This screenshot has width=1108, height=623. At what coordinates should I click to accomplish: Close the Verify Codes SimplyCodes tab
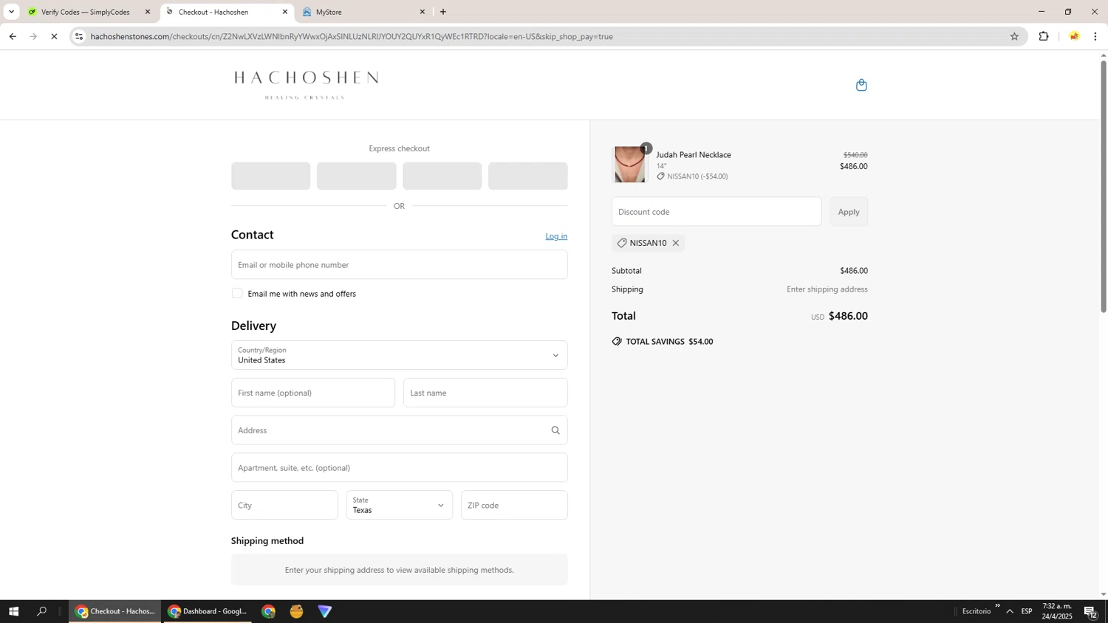[x=148, y=12]
